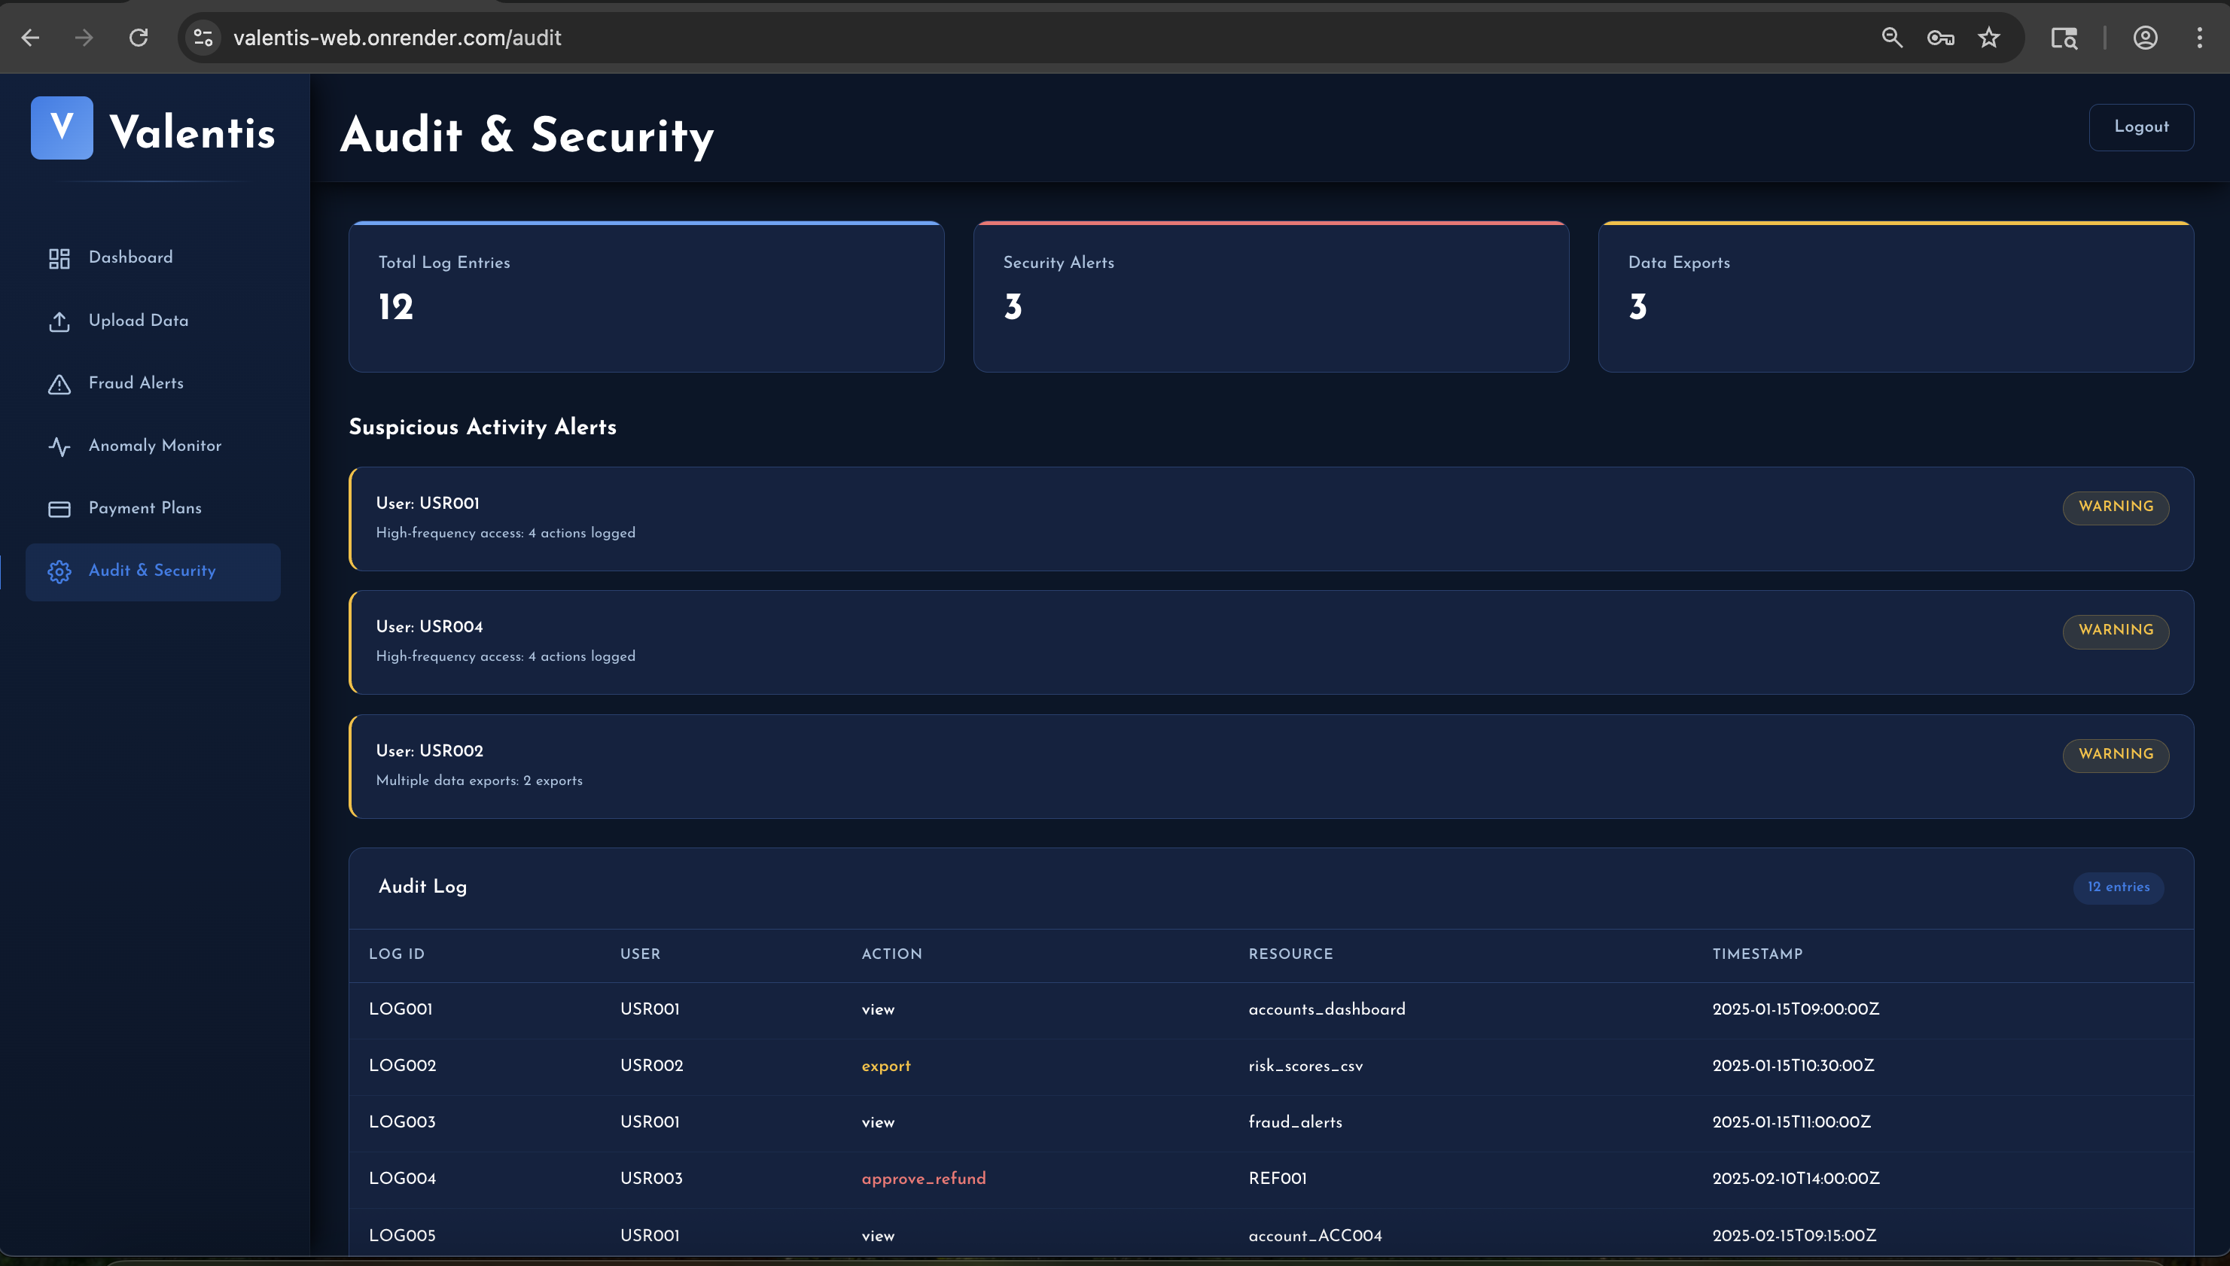This screenshot has height=1266, width=2230.
Task: Click the Anomaly Monitor pulse icon
Action: point(59,446)
